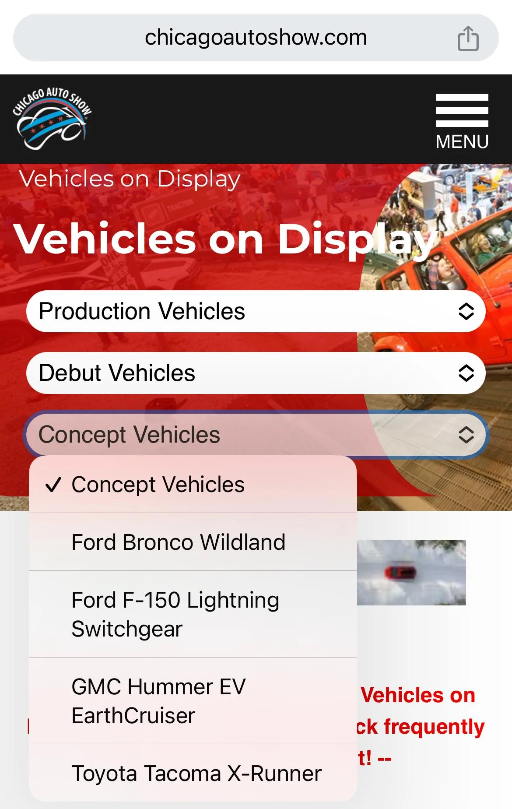Image resolution: width=512 pixels, height=809 pixels.
Task: Tap the red Vehicles on notice text
Action: (x=418, y=695)
